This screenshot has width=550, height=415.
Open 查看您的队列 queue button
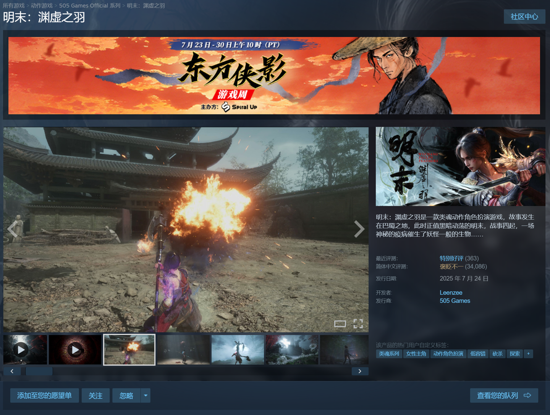coord(504,396)
